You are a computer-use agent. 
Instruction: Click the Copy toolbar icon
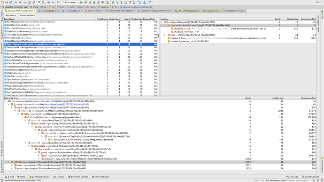(x=30, y=2)
